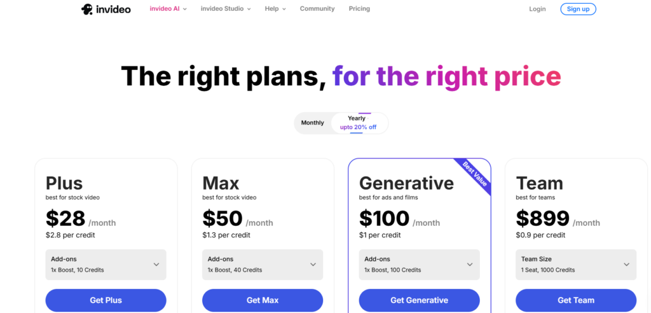This screenshot has width=651, height=313.
Task: Open the invideo AI menu
Action: (168, 9)
